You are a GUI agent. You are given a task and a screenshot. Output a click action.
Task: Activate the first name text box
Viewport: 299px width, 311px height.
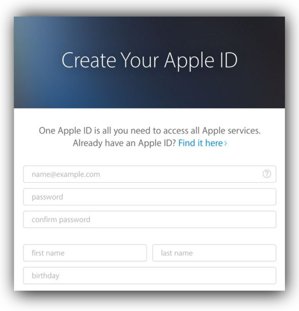85,253
